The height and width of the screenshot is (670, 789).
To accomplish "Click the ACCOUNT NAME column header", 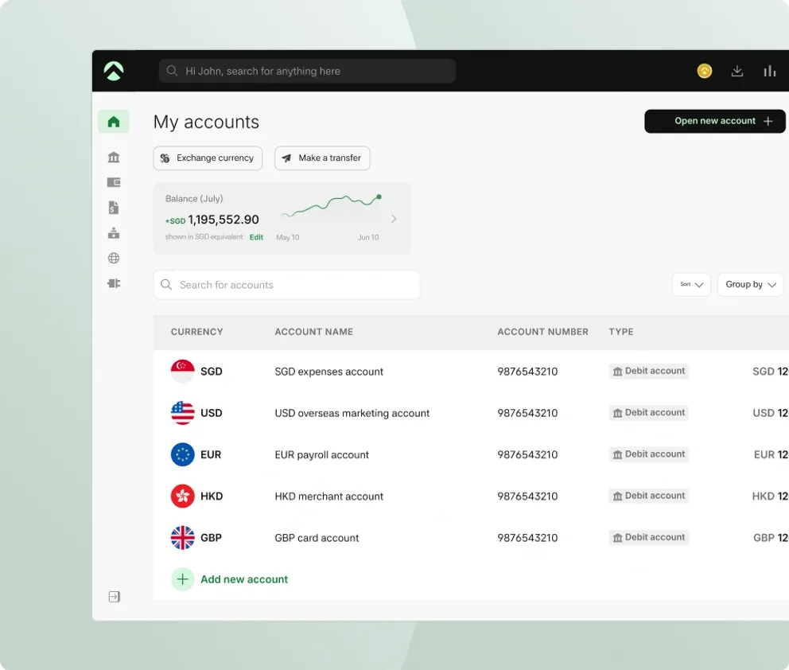I will tap(314, 332).
